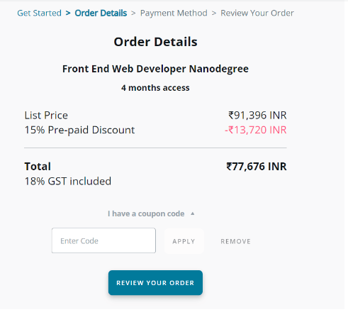Click the Front End Web Developer Nanodegree title
The image size is (348, 322).
pos(155,69)
